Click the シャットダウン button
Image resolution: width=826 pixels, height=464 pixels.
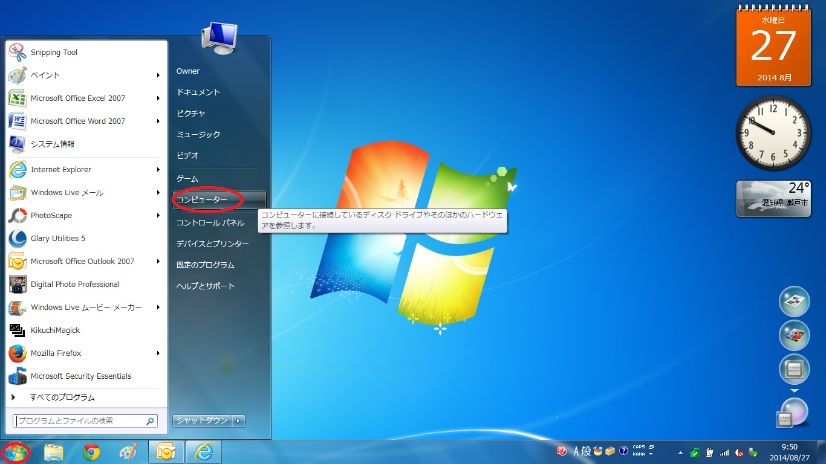point(202,420)
